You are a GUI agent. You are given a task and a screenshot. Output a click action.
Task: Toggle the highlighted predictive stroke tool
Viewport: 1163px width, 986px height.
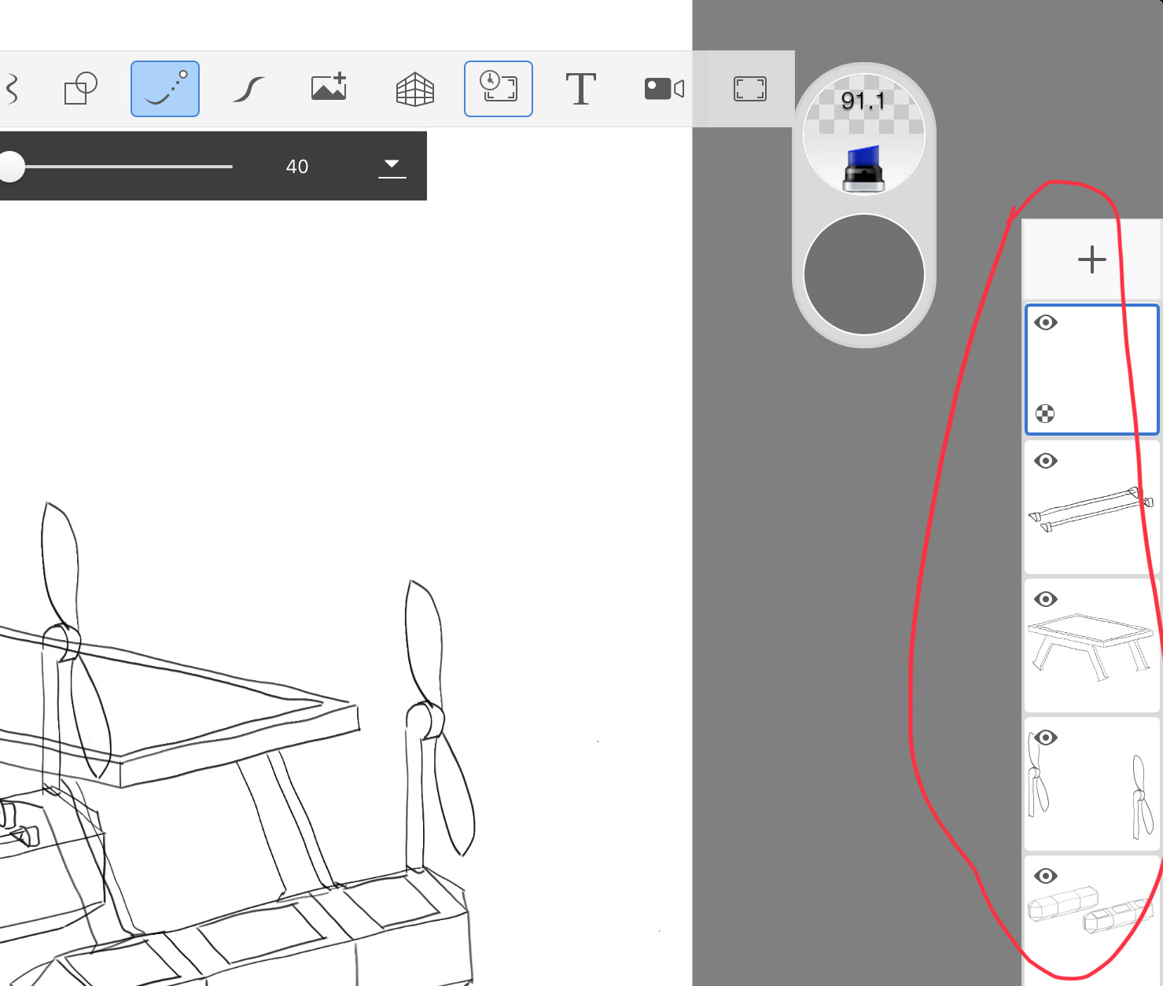point(165,89)
